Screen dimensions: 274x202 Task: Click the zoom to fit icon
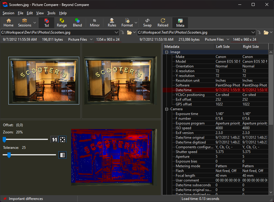pos(63,139)
